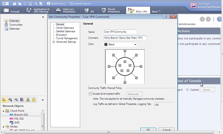Click the Select... button near Custom
This screenshot has height=134, width=223.
click(207, 90)
